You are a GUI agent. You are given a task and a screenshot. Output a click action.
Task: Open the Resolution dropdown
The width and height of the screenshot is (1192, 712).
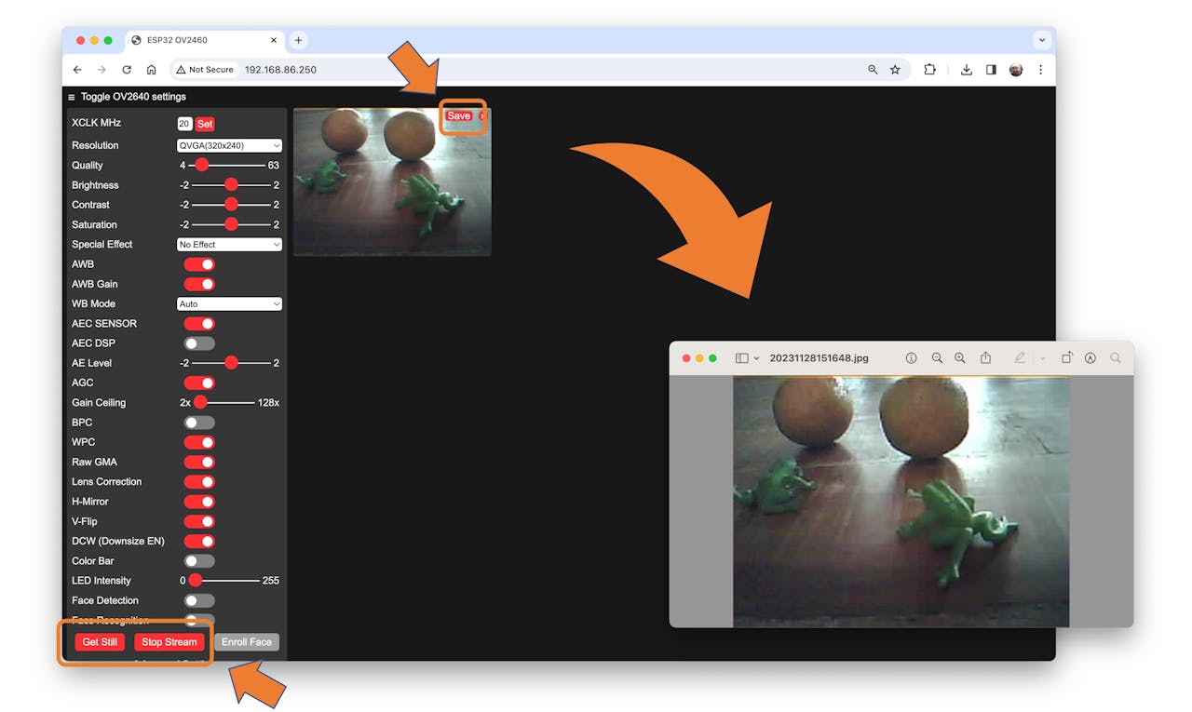(229, 145)
